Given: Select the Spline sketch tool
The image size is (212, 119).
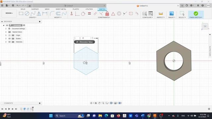Looking at the screenshot, I should pyautogui.click(x=33, y=14).
